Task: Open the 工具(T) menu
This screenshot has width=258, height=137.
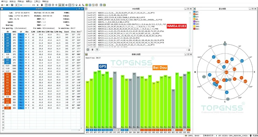Action: 37,1
